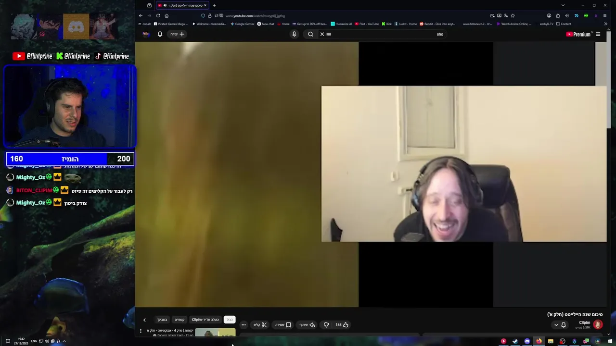Go back with the browser back arrow
This screenshot has width=616, height=346.
point(141,15)
